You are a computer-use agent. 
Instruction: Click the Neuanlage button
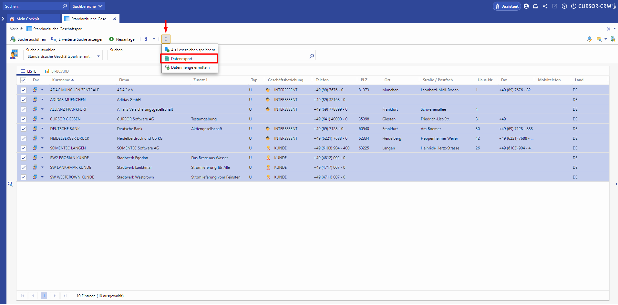[x=122, y=39]
